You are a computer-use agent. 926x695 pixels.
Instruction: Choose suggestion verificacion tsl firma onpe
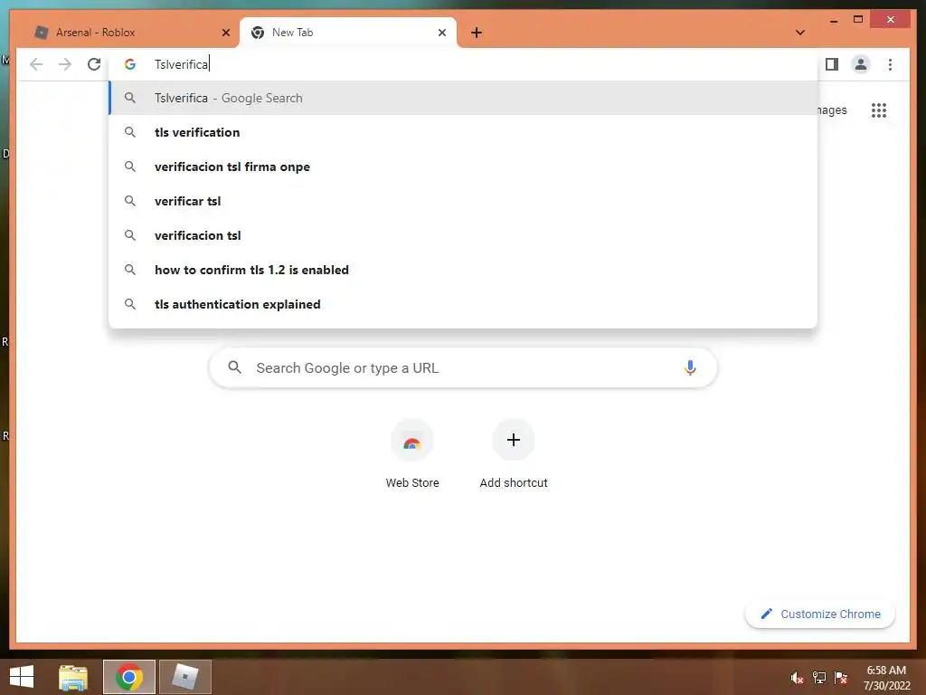pos(464,167)
